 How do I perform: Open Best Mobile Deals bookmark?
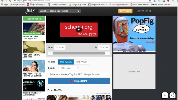click(161, 5)
